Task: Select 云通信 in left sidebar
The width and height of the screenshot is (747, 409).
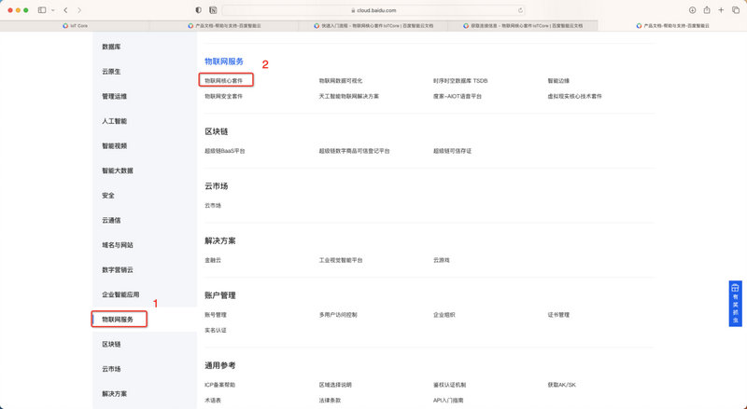Action: pyautogui.click(x=111, y=220)
